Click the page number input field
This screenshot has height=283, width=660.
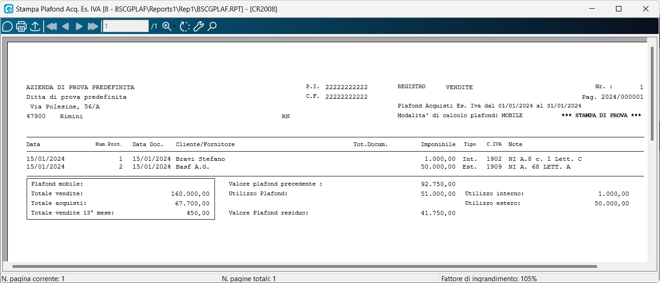(125, 26)
